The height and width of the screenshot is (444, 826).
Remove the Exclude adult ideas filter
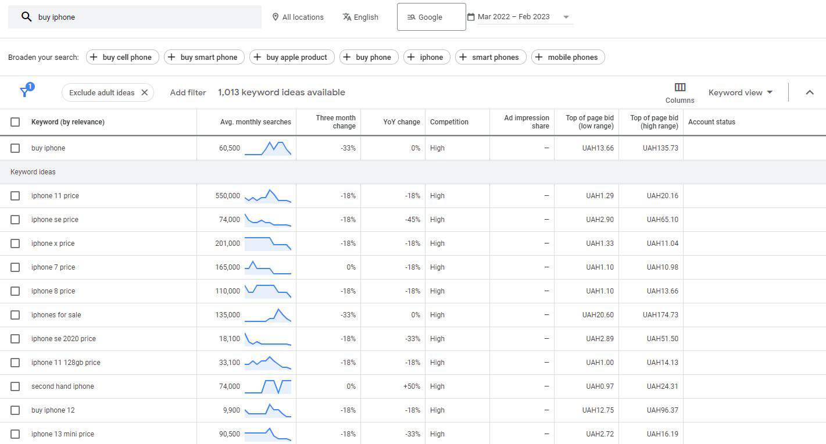point(144,92)
